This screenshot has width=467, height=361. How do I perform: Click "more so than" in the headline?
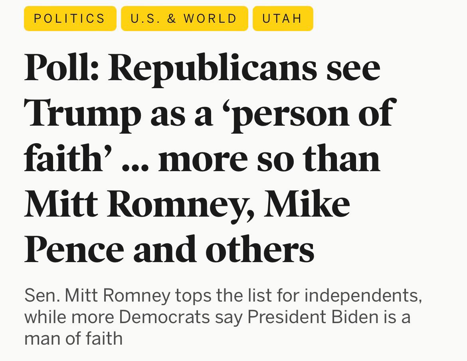pyautogui.click(x=269, y=160)
